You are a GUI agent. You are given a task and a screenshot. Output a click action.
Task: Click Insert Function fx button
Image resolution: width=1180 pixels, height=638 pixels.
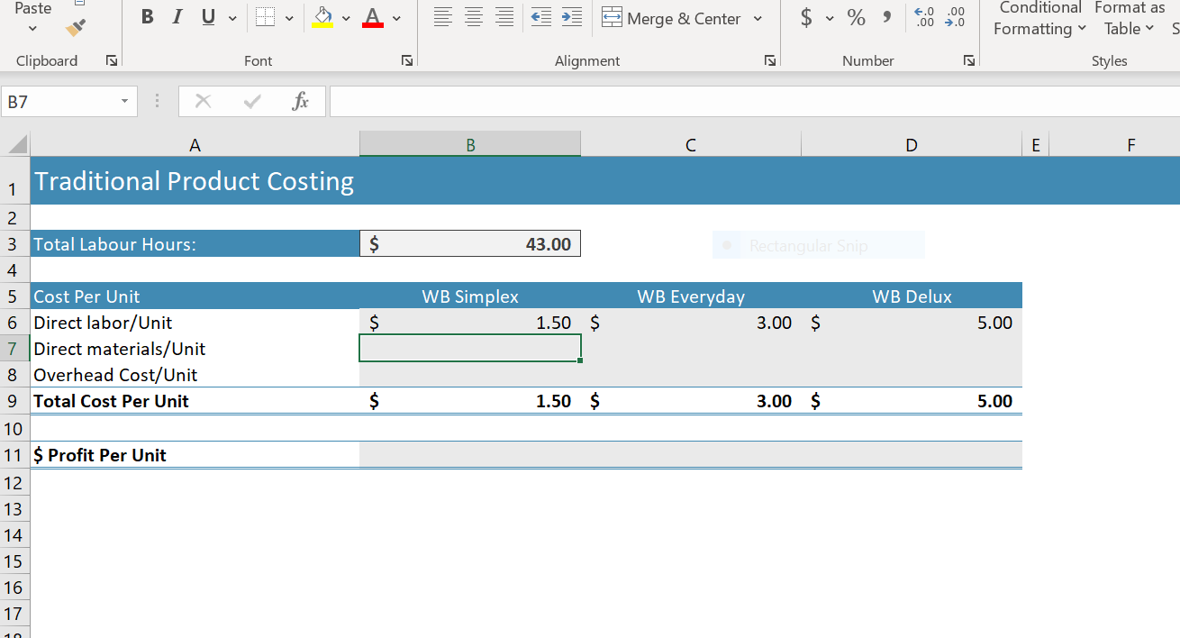pos(301,102)
